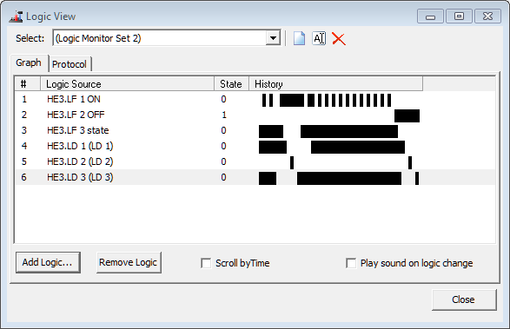510x329 pixels.
Task: Click the State column header
Action: click(232, 84)
